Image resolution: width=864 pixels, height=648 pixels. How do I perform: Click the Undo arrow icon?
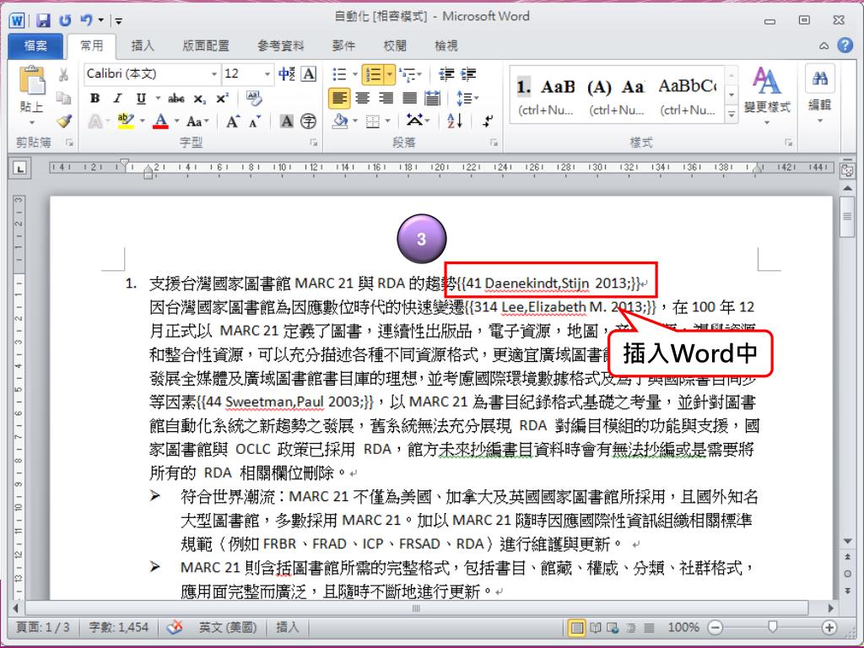[87, 20]
